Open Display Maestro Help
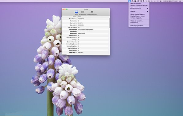 click(137, 16)
